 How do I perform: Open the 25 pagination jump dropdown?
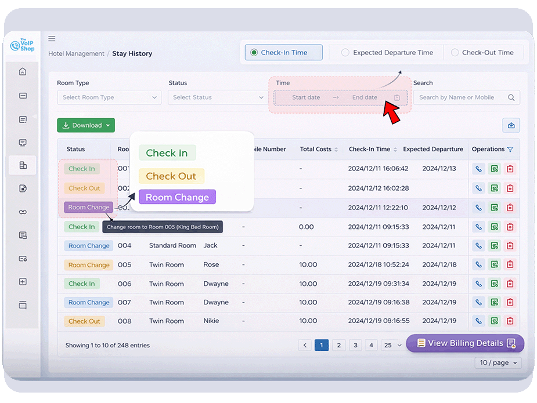point(392,345)
